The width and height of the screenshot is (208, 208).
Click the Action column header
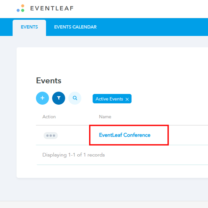[x=49, y=117]
